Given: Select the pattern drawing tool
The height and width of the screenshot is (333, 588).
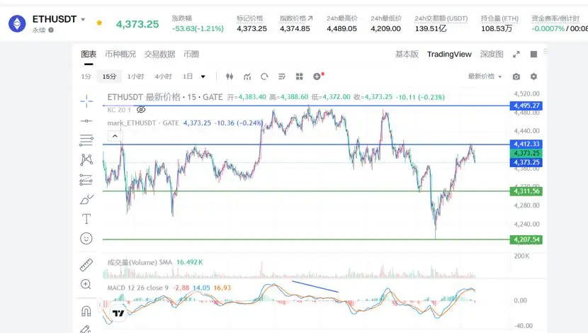Looking at the screenshot, I should (x=86, y=159).
